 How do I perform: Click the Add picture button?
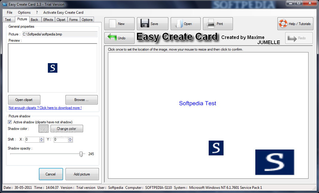coord(82,174)
